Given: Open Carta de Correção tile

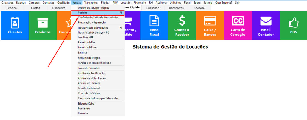Looking at the screenshot, I should (x=238, y=26).
